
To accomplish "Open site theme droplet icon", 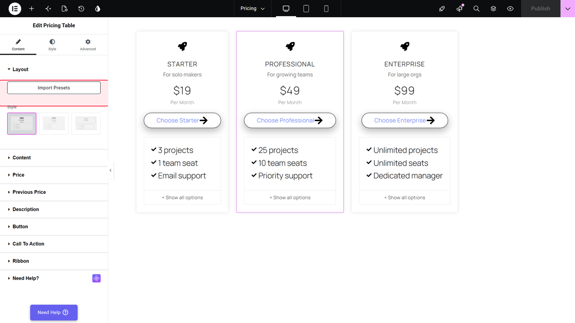I will click(x=98, y=9).
